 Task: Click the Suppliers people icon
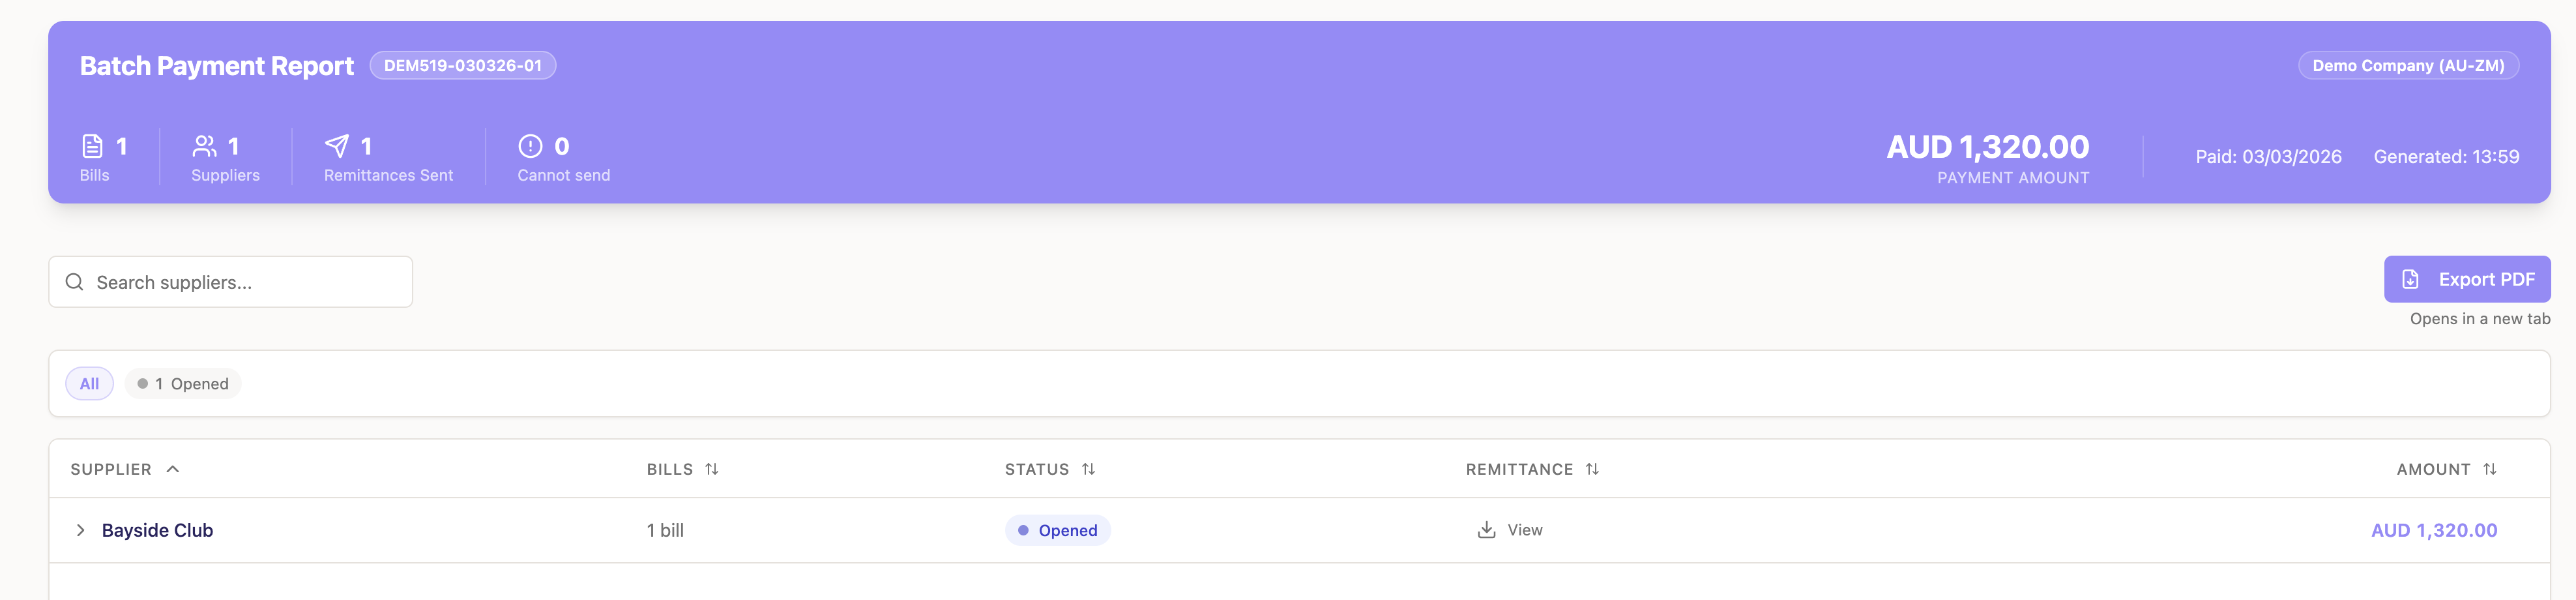[x=204, y=146]
